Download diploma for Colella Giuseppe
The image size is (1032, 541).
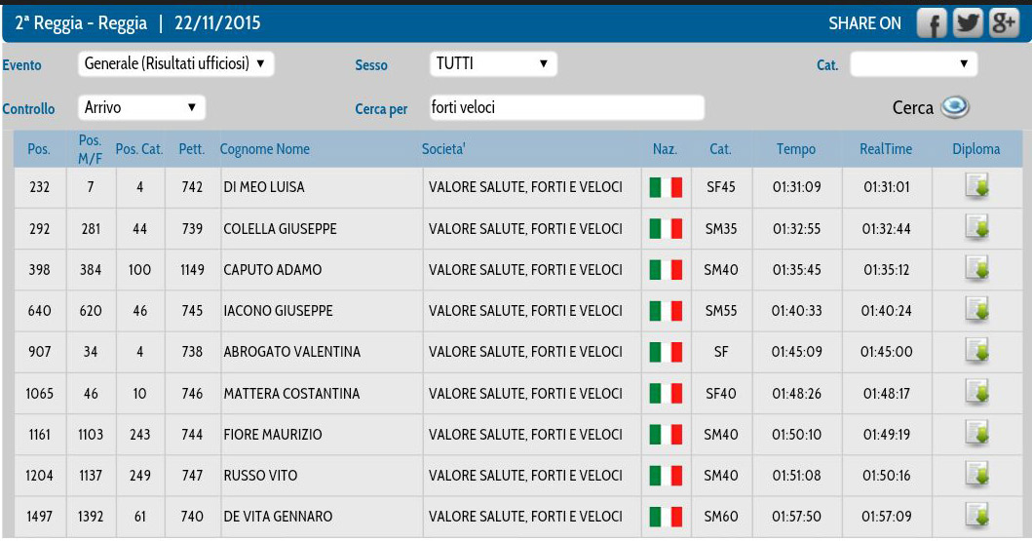tap(976, 228)
